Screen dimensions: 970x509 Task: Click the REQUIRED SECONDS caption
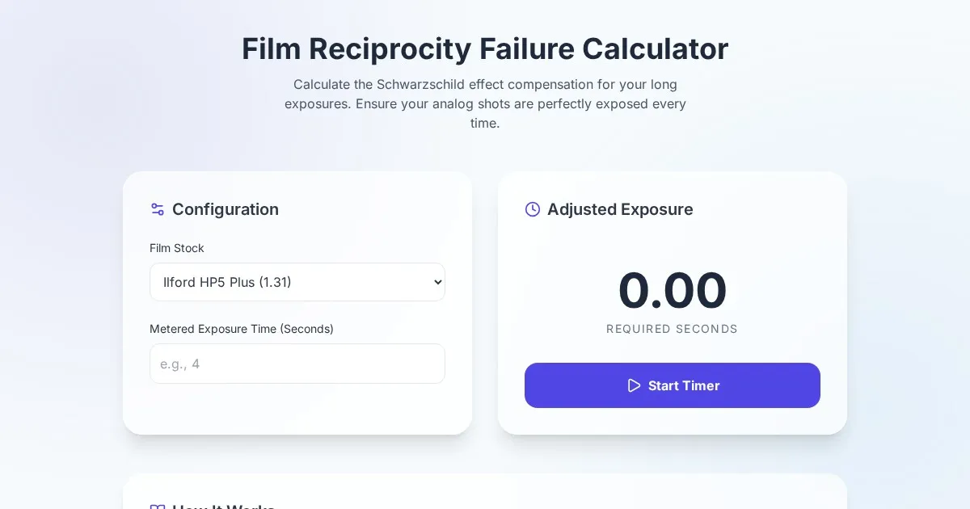[x=673, y=329]
